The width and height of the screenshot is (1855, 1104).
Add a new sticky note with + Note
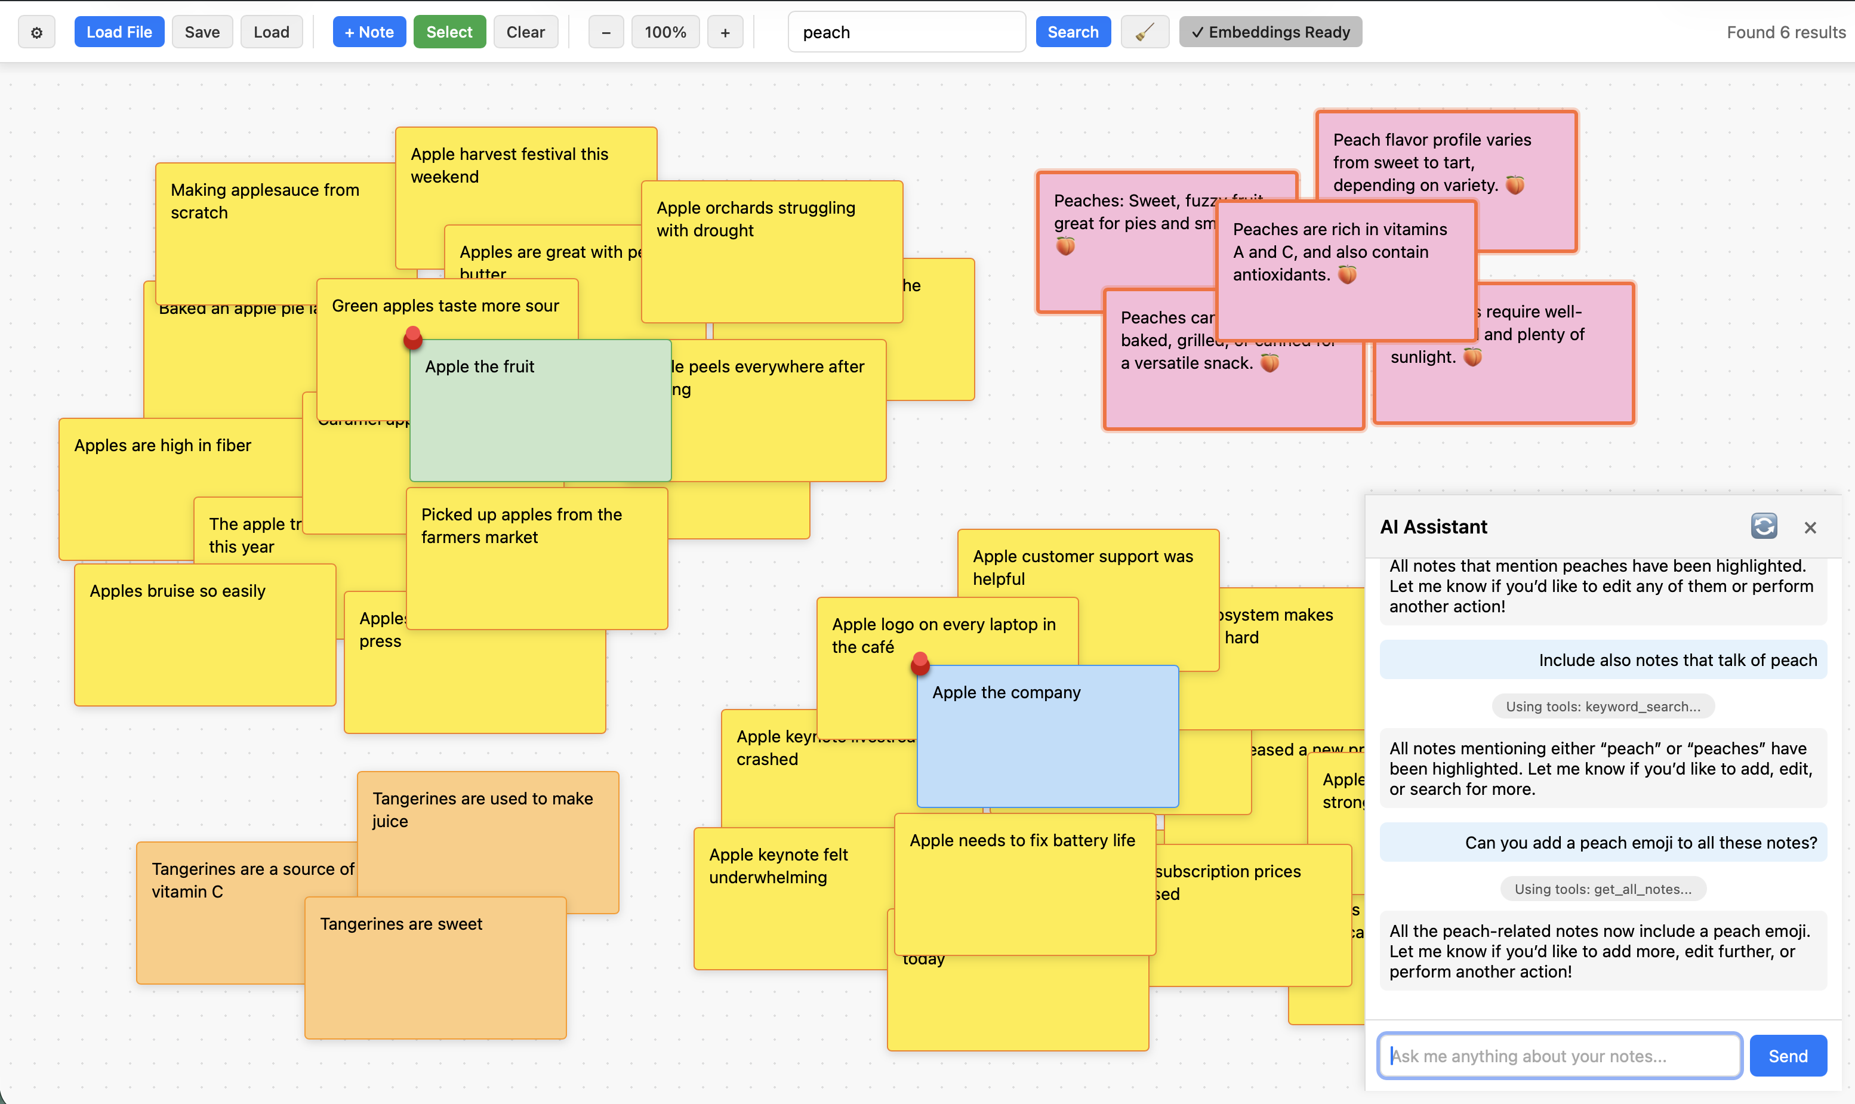pos(369,32)
